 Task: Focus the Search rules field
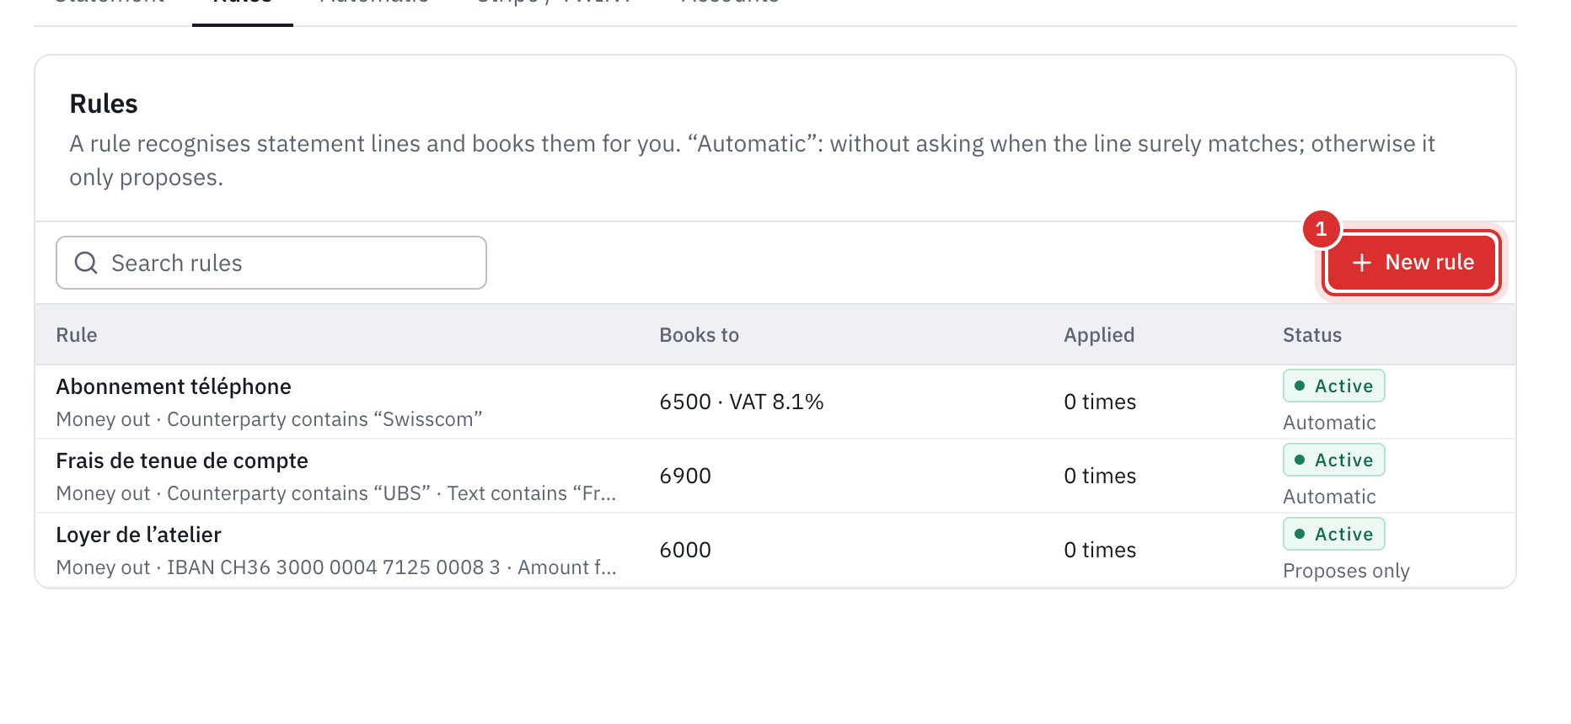tap(271, 263)
